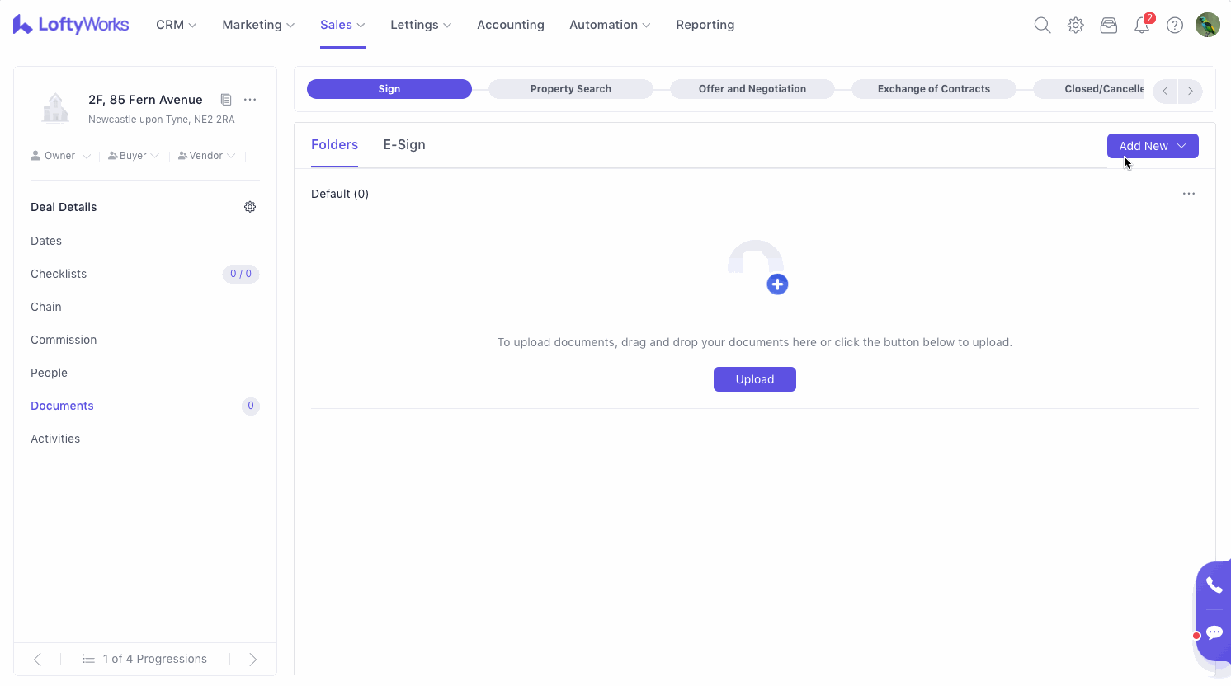Open the Lettings menu

tap(420, 25)
